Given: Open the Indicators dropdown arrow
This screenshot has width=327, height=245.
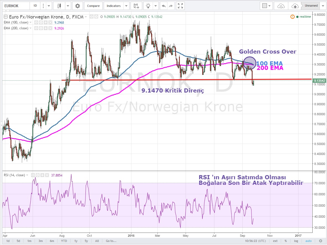Looking at the screenshot, I should [x=126, y=6].
